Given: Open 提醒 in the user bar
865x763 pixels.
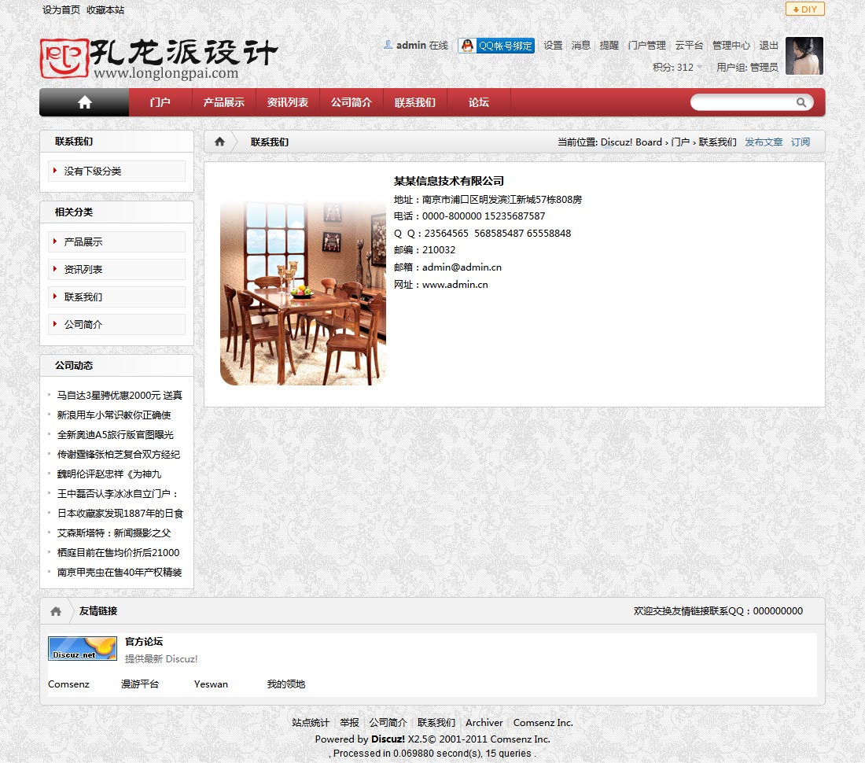Looking at the screenshot, I should [609, 46].
